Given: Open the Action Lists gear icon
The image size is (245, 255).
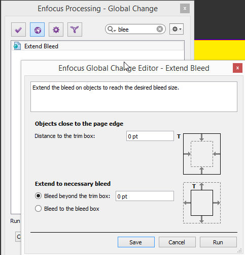Looking at the screenshot, I should tap(56, 30).
